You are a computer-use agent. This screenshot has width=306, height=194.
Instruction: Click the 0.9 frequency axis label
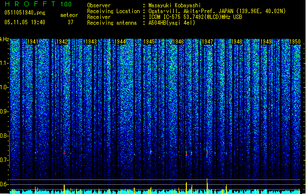coord(4,112)
